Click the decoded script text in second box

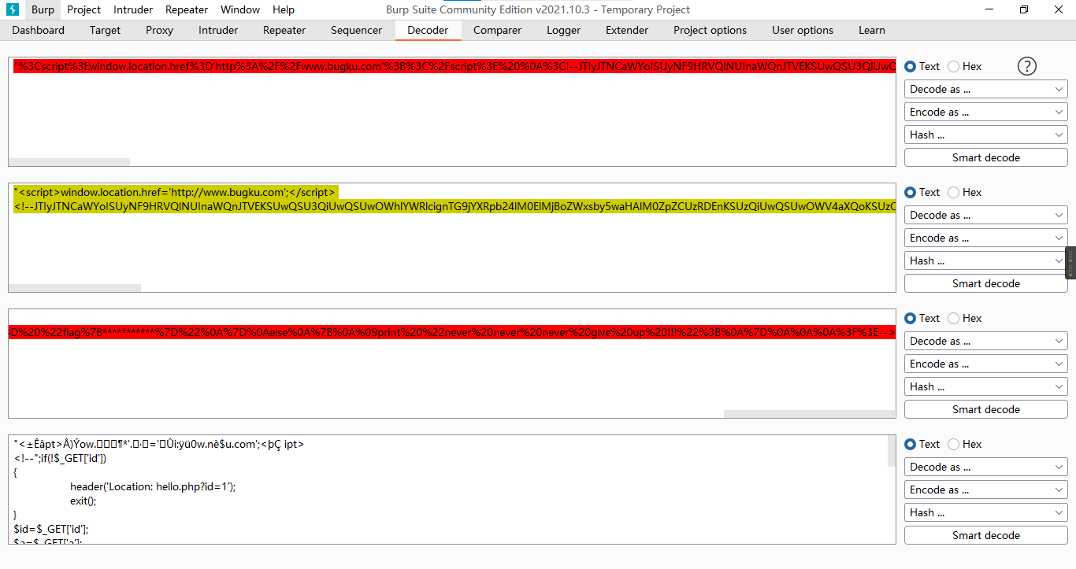click(x=175, y=192)
